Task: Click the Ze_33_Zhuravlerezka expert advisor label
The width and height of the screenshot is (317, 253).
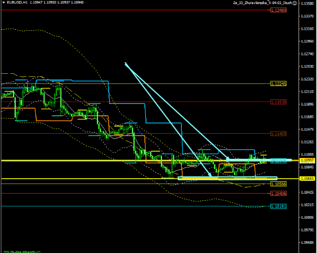Action: [262, 3]
